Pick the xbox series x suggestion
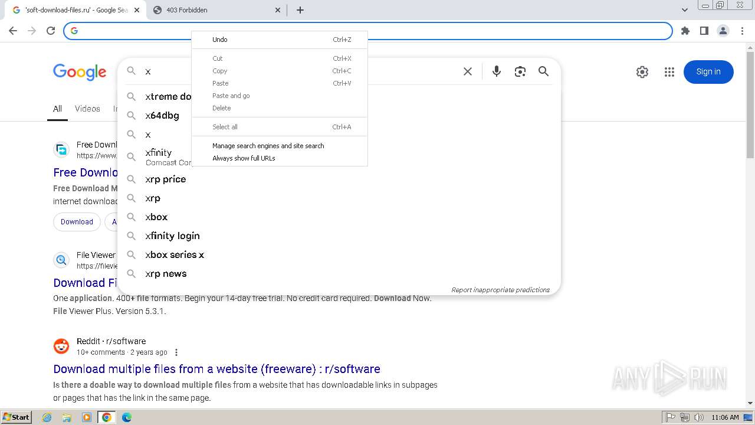 pos(339,255)
